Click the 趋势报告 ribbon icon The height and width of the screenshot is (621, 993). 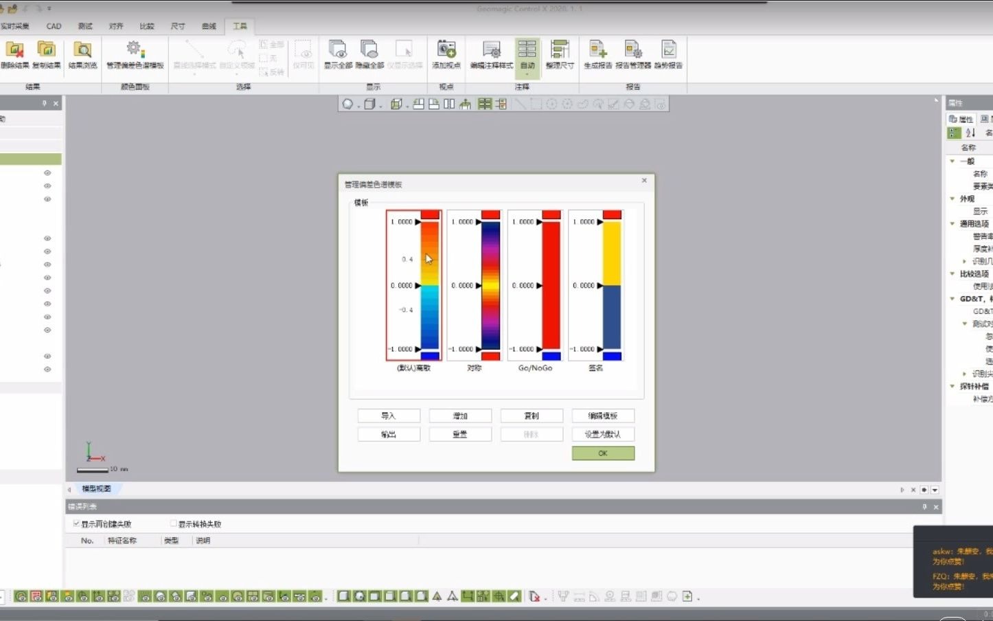pos(668,54)
